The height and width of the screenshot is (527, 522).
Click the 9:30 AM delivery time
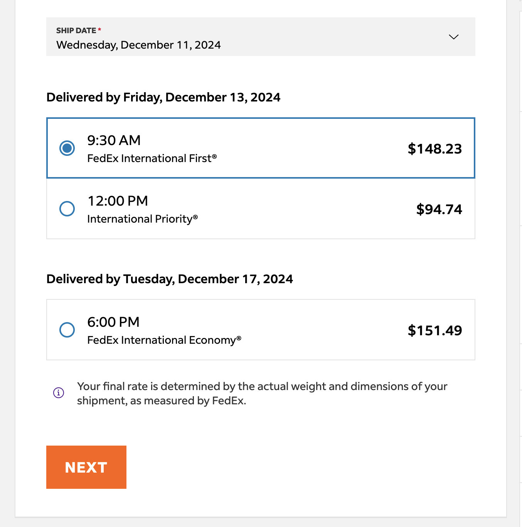coord(114,140)
